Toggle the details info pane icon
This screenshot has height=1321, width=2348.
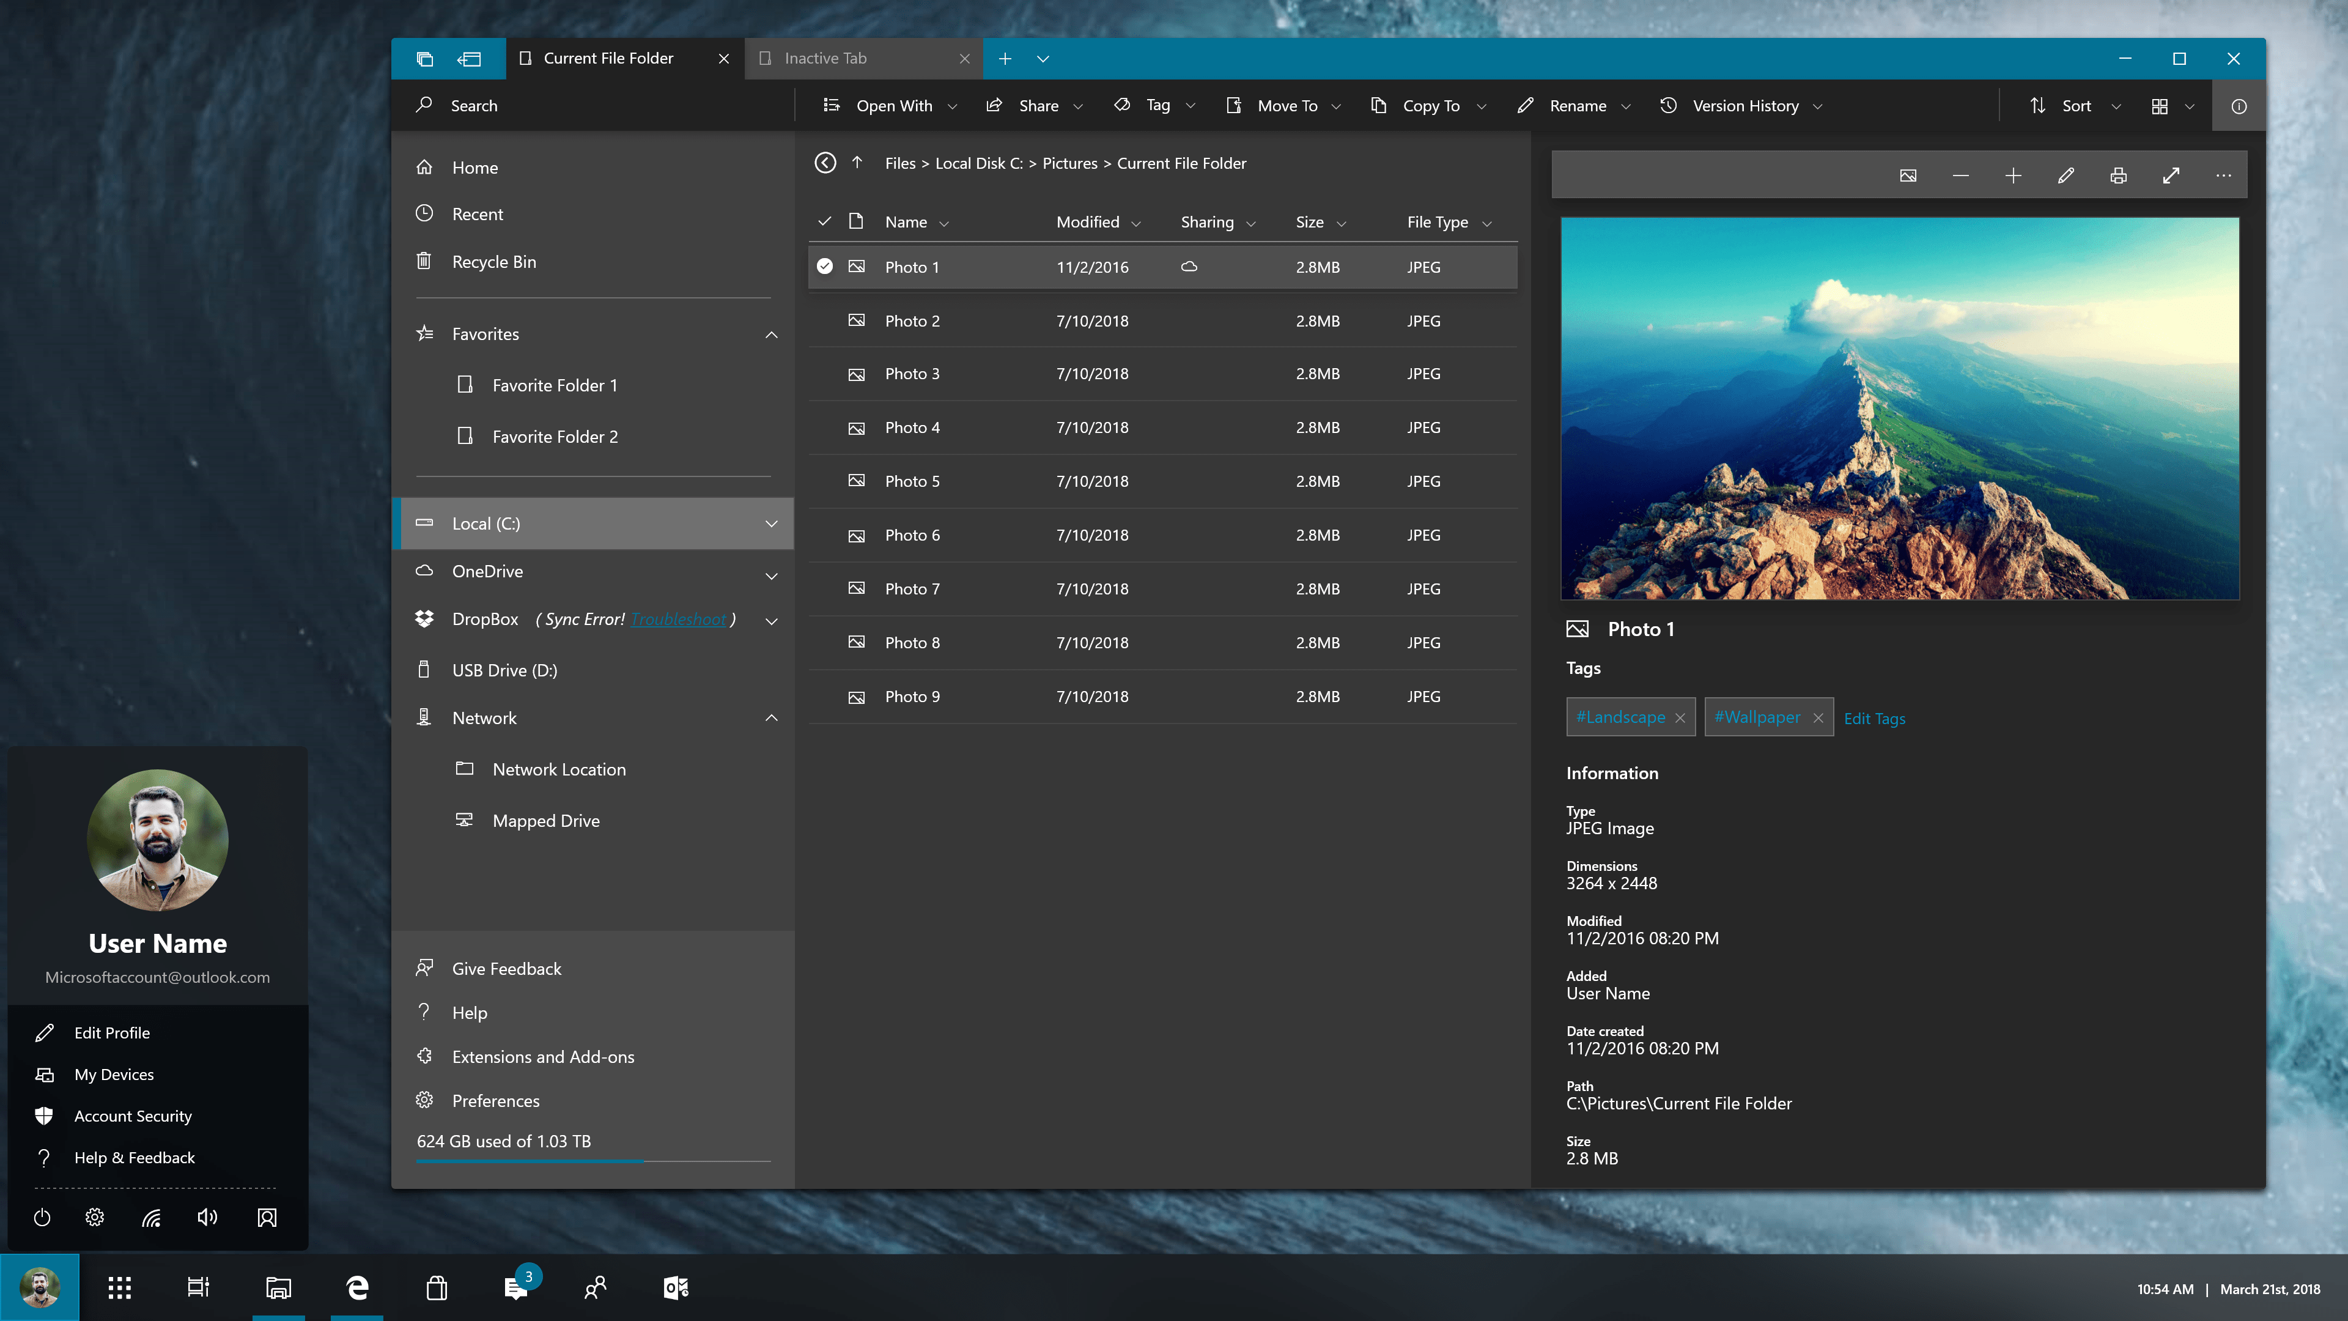[x=2239, y=106]
